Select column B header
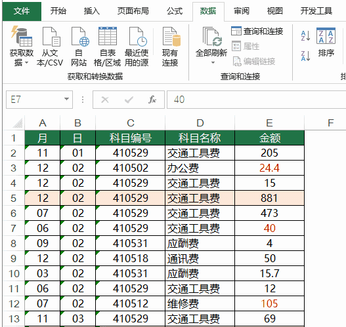This screenshot has width=346, height=327. (77, 123)
